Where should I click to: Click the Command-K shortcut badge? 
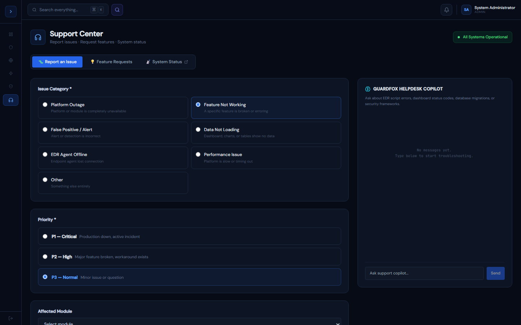coord(97,10)
